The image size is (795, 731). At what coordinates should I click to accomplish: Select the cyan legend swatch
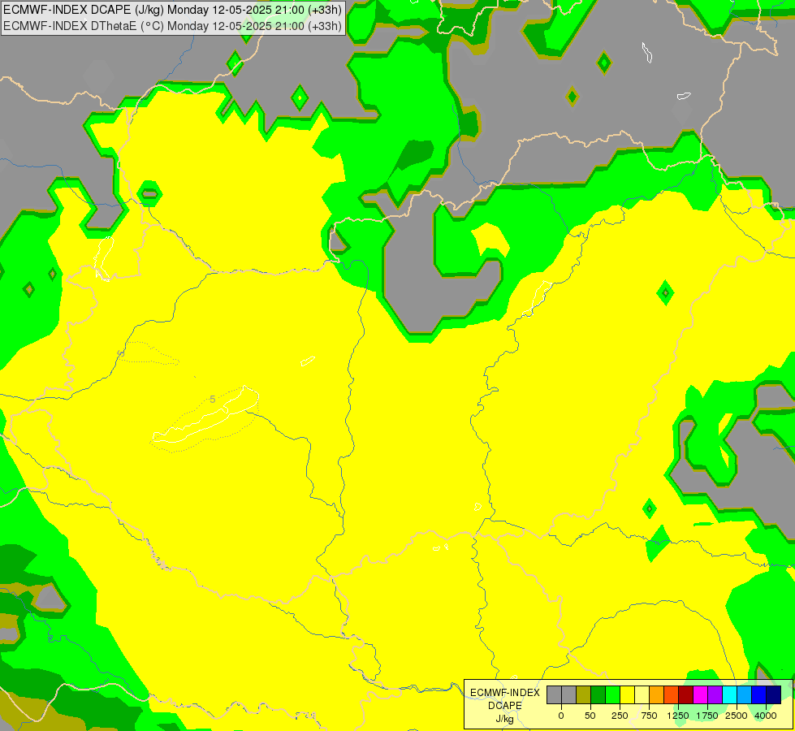pyautogui.click(x=730, y=694)
